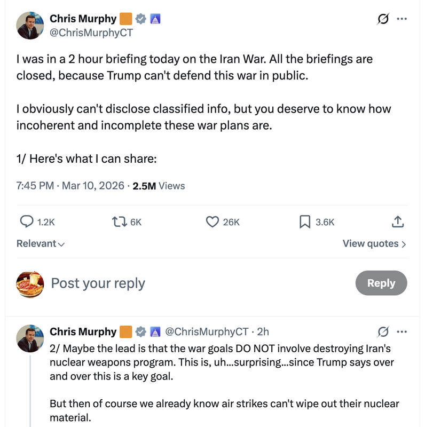425x427 pixels.
Task: Open Grok icon on the main post
Action: click(383, 19)
